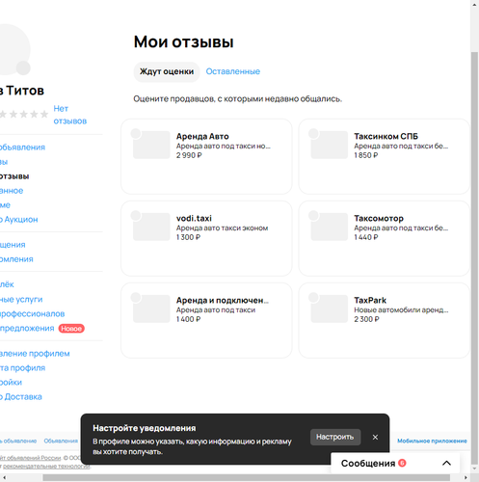The width and height of the screenshot is (479, 482).
Task: Click the Настроить notification button
Action: coord(335,437)
